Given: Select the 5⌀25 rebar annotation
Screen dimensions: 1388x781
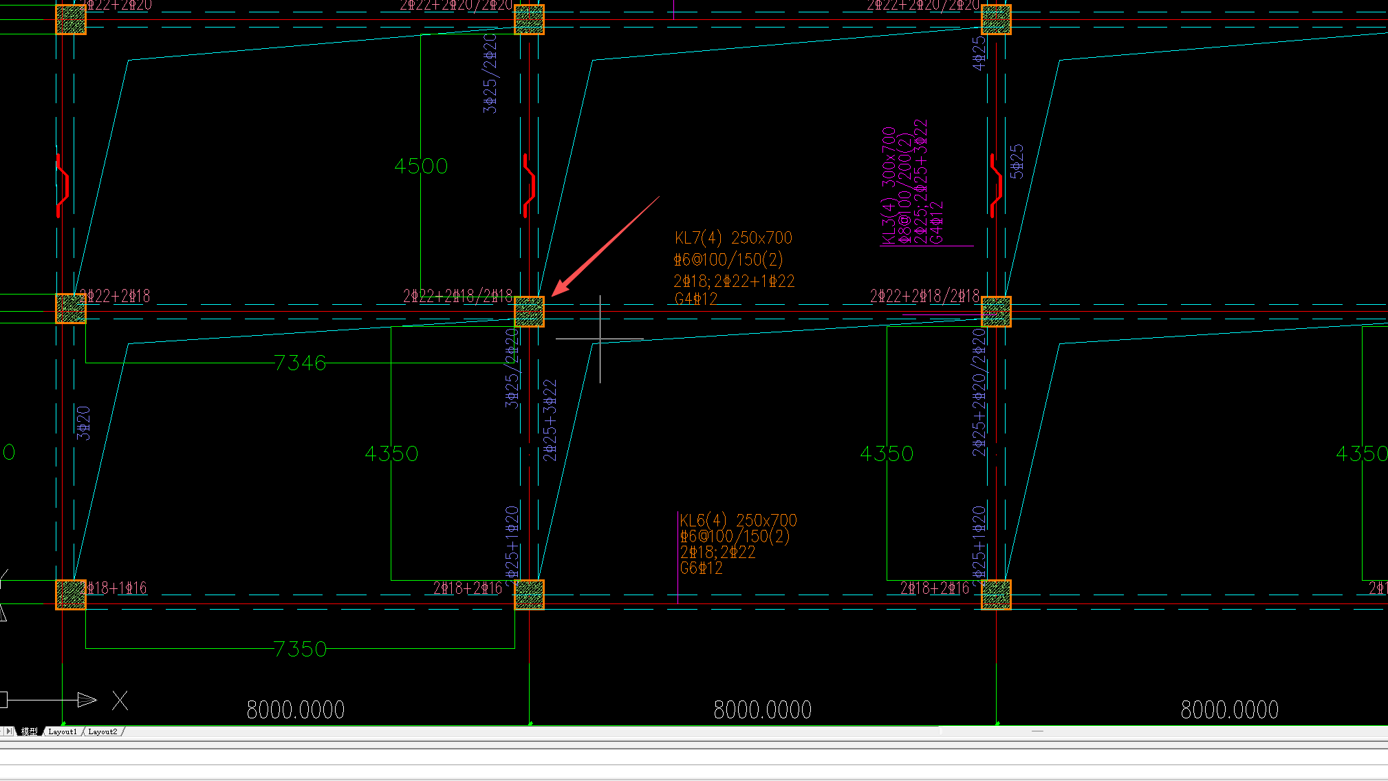Looking at the screenshot, I should [1017, 162].
